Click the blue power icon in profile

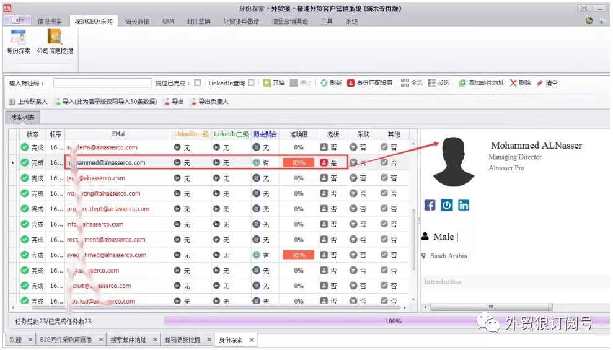[446, 205]
